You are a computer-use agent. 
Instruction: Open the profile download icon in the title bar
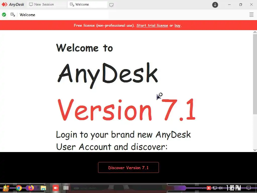point(215,5)
